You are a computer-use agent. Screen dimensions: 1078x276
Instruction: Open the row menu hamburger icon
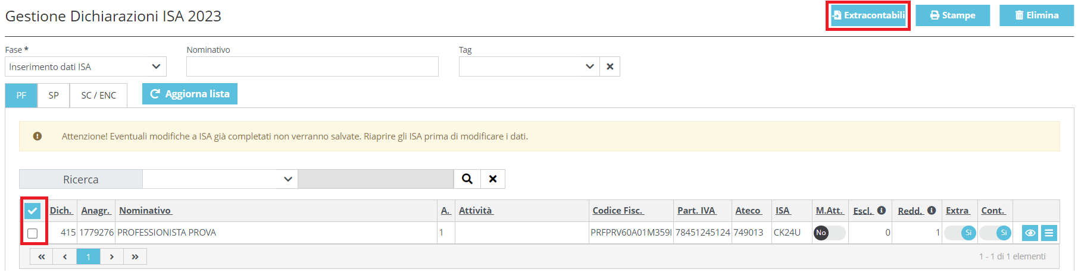click(x=1049, y=233)
